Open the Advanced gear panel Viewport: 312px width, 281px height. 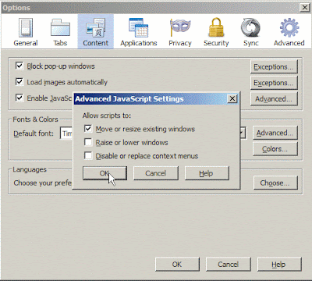[x=289, y=32]
